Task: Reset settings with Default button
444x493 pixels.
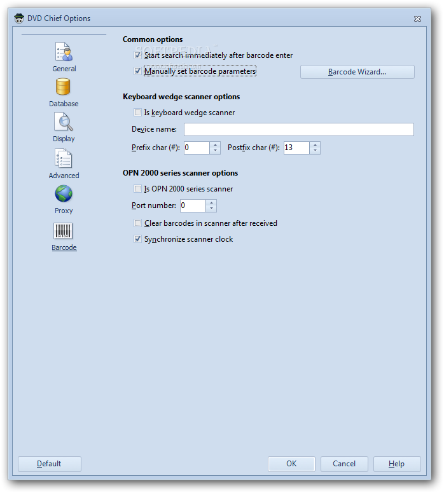Action: coord(50,464)
